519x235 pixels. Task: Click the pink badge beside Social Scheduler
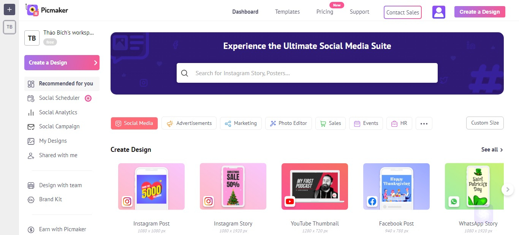click(88, 98)
